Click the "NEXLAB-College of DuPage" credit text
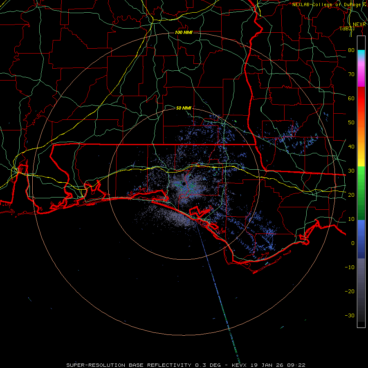The width and height of the screenshot is (368, 368). click(x=326, y=4)
